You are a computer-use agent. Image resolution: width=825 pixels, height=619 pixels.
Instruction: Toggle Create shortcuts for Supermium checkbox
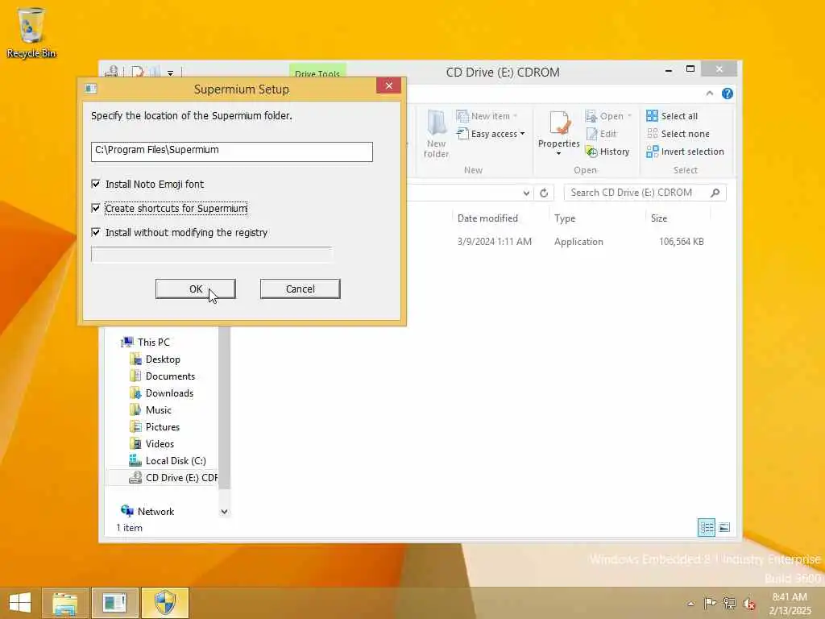[96, 208]
